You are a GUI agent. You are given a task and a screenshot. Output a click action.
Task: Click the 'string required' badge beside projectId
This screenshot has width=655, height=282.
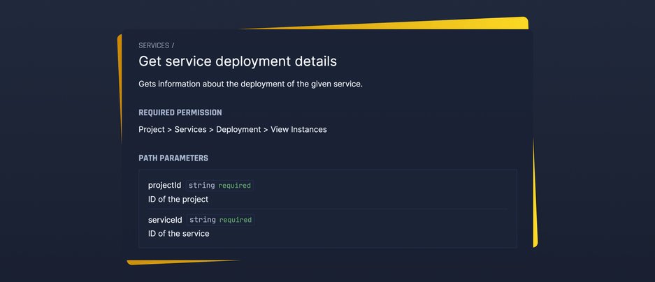[x=219, y=186]
